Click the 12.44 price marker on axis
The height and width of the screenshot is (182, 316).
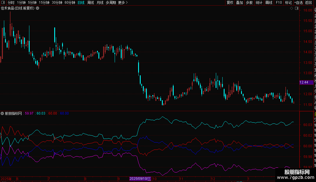pos(304,82)
